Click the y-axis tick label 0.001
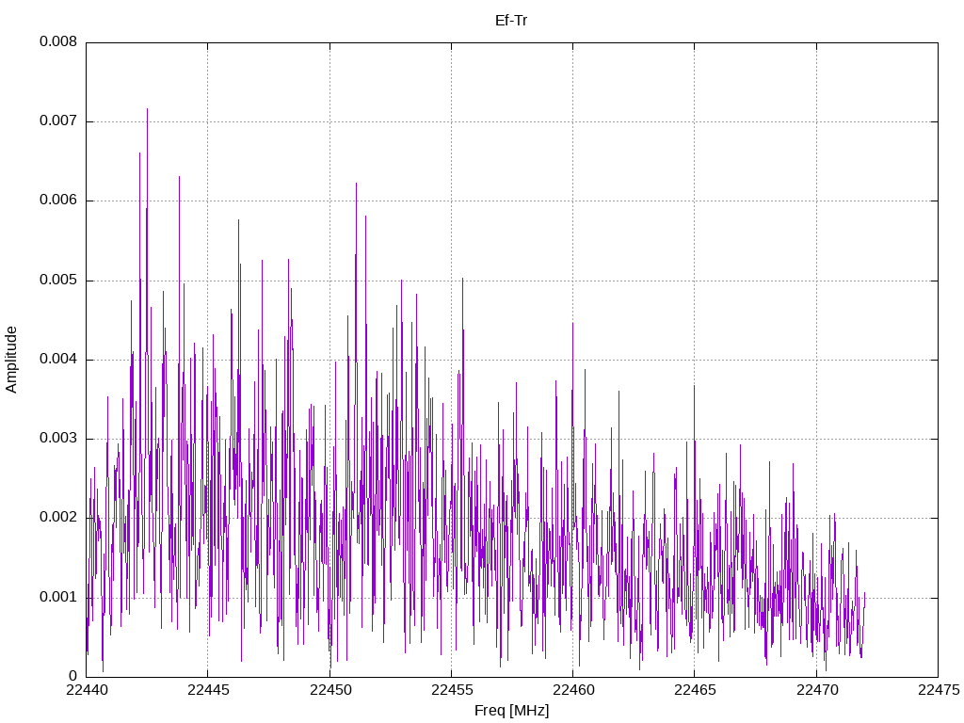 58,598
